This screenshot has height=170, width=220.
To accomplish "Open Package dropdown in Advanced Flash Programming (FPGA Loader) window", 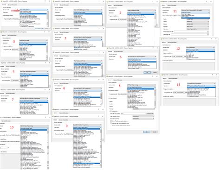I will click(198, 26).
